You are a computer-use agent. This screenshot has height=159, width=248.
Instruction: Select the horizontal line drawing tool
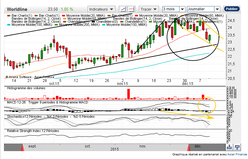click(x=131, y=9)
